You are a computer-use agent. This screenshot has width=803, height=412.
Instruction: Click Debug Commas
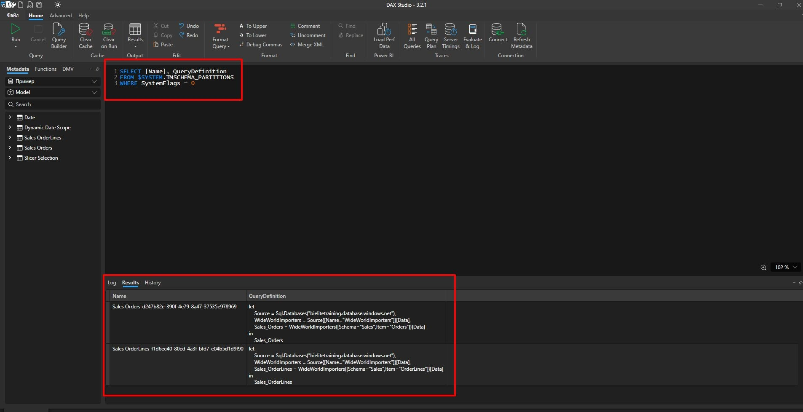(260, 45)
